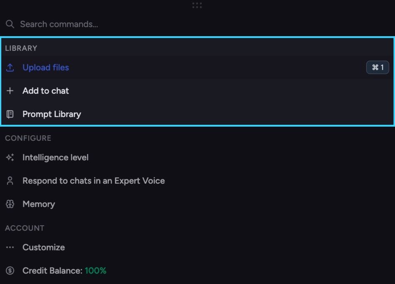Click the dollar coin Credit Balance icon

pos(10,271)
